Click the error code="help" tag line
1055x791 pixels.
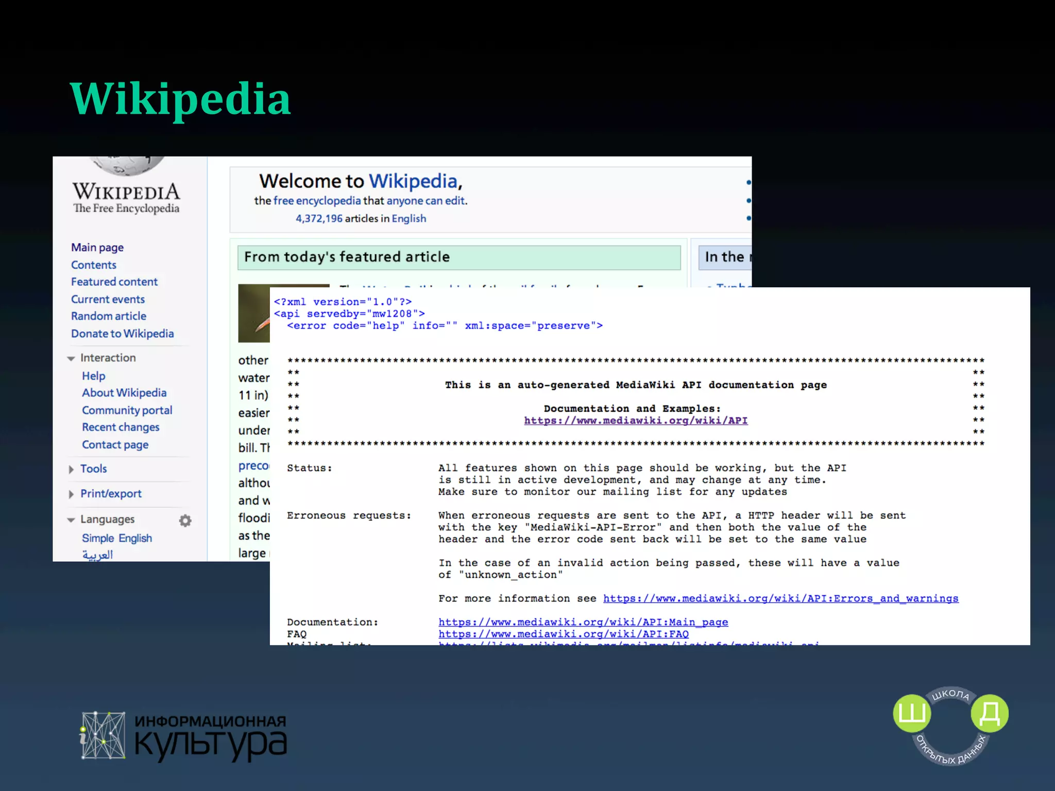[445, 325]
